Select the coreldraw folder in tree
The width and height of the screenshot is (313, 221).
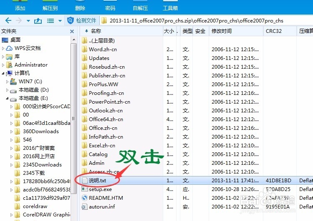pos(35,206)
